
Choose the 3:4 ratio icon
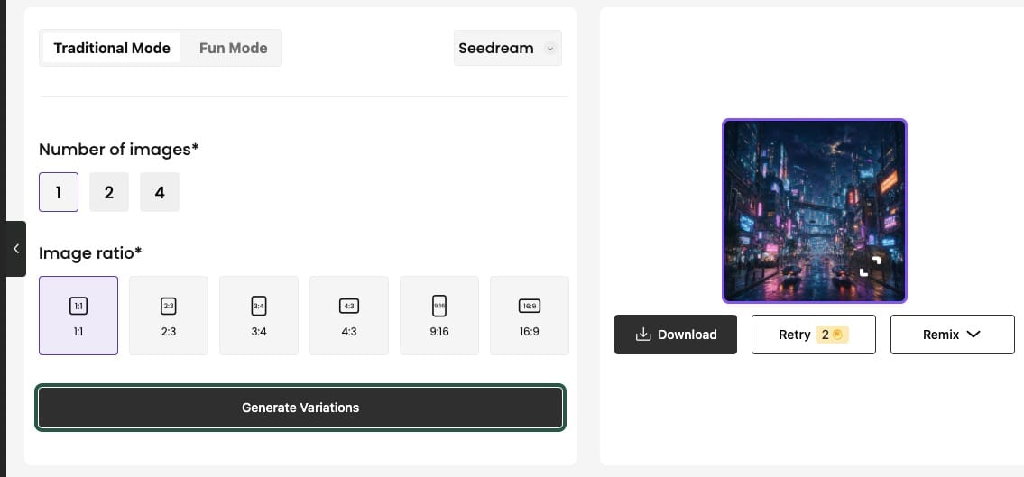(x=259, y=306)
